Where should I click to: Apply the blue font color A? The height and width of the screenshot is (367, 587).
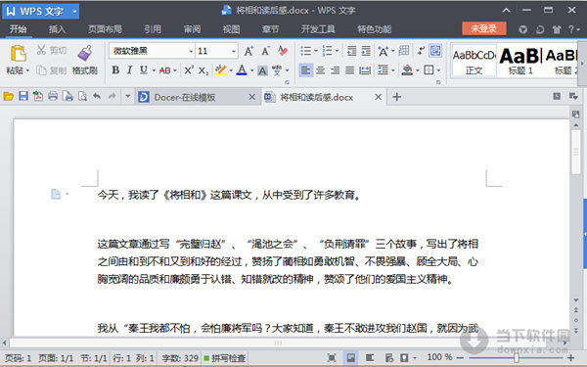(x=242, y=70)
